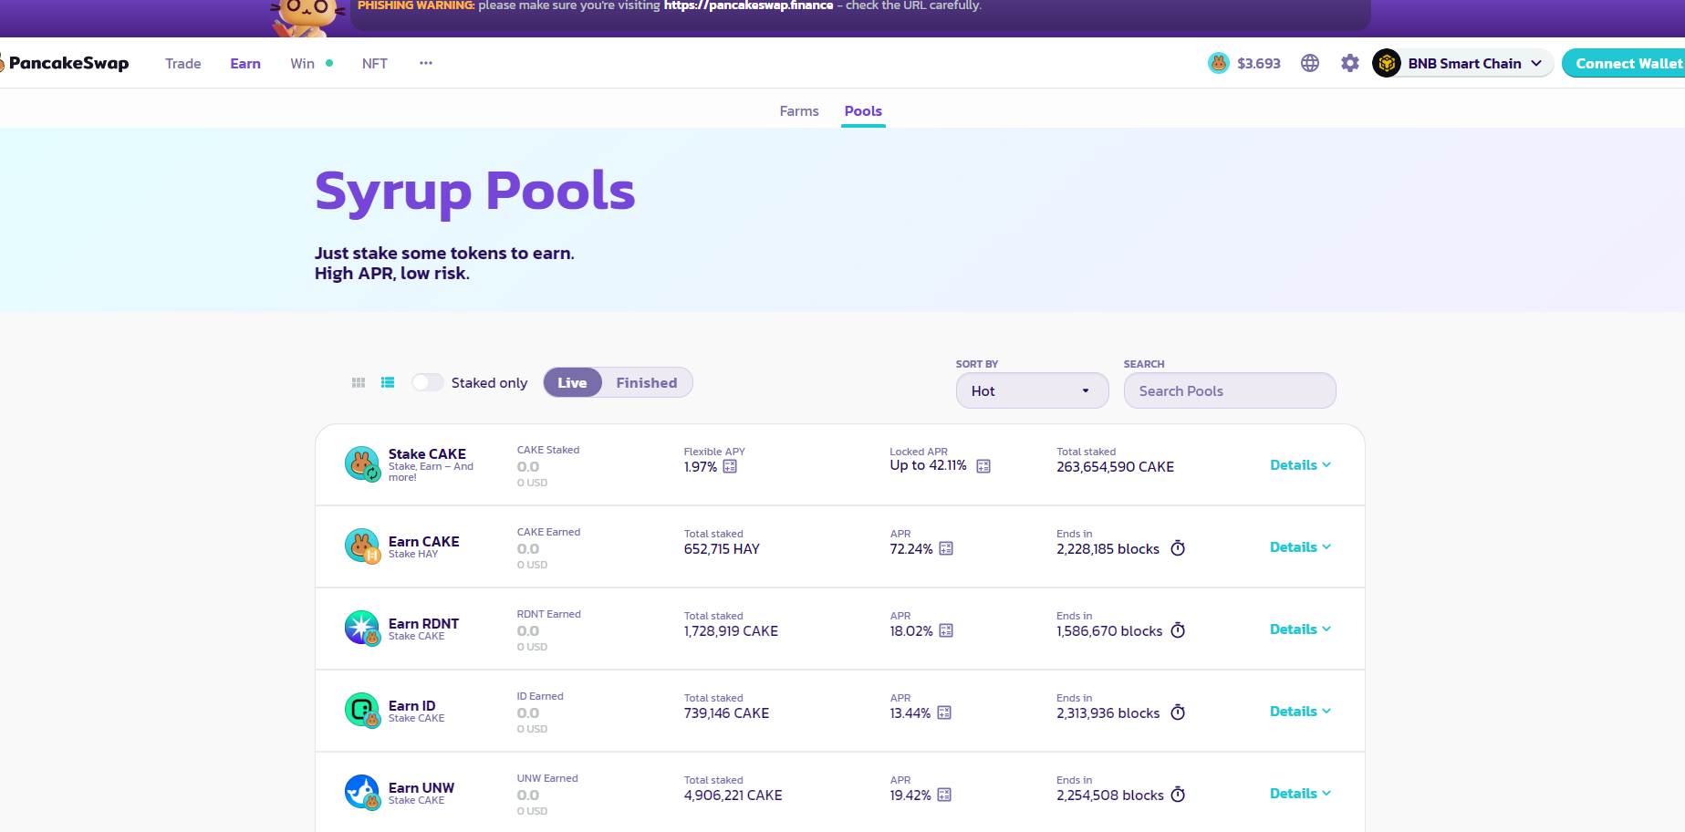Open the BNB Smart Chain network dropdown
The height and width of the screenshot is (832, 1685).
[x=1463, y=63]
